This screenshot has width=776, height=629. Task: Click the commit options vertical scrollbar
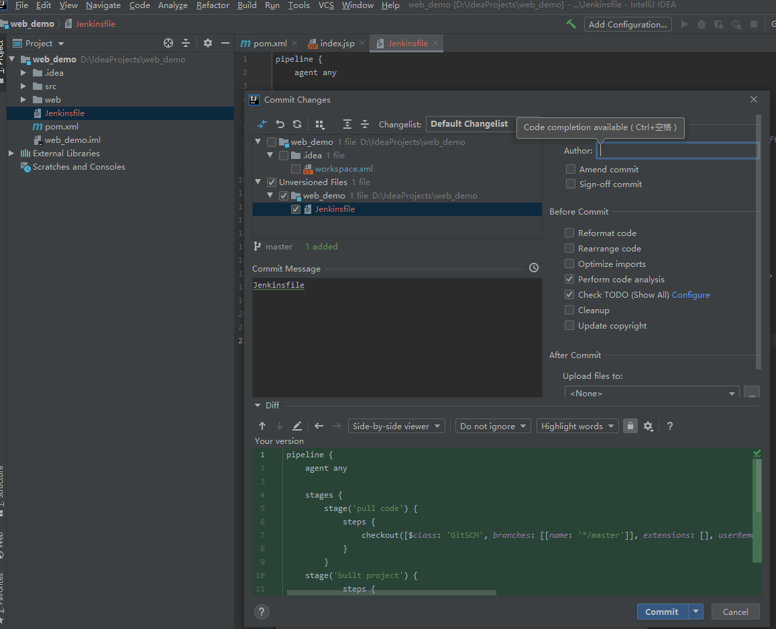[758, 243]
